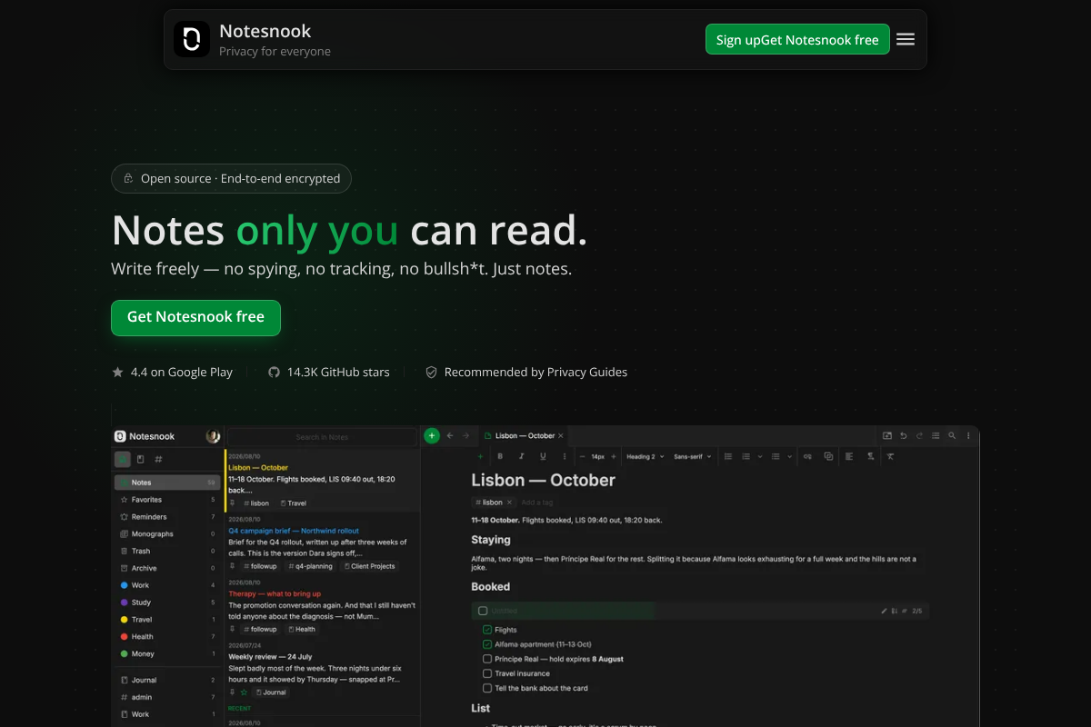Open Recommended by Privacy Guides link

(x=526, y=372)
